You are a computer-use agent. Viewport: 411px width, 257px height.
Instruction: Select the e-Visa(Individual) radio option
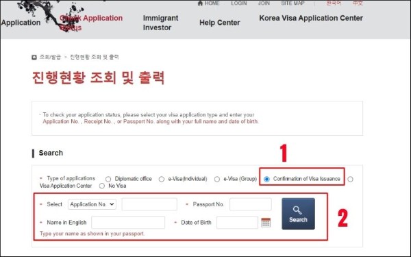[x=162, y=179]
